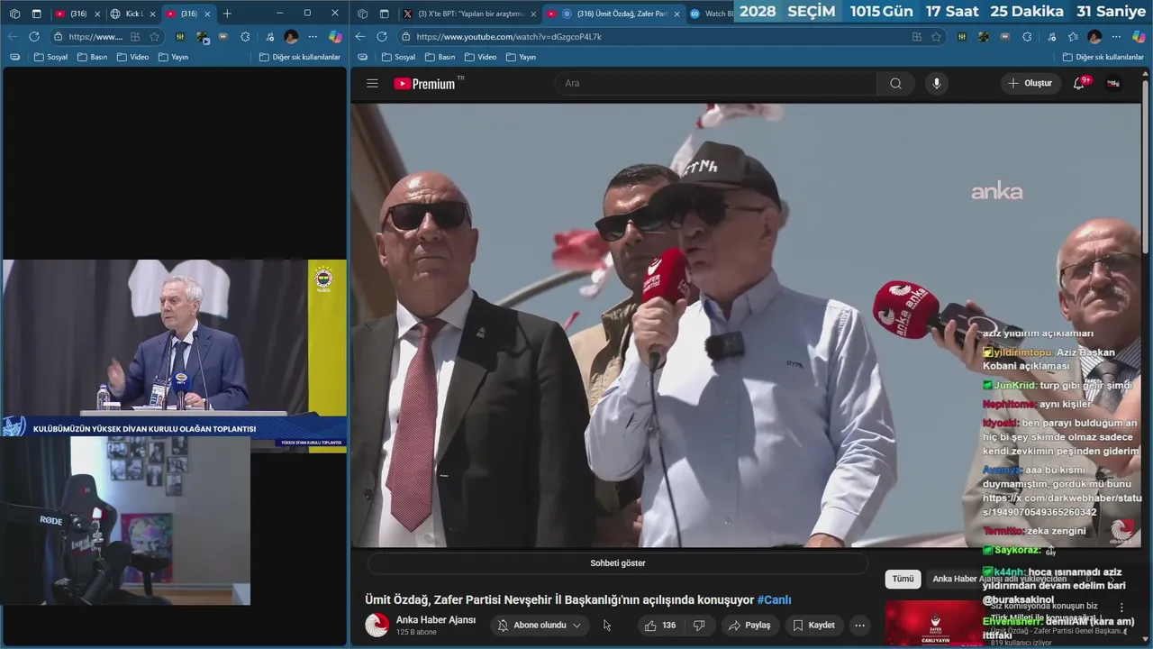
Task: Open Video bookmarks folder in left browser
Action: [x=132, y=57]
